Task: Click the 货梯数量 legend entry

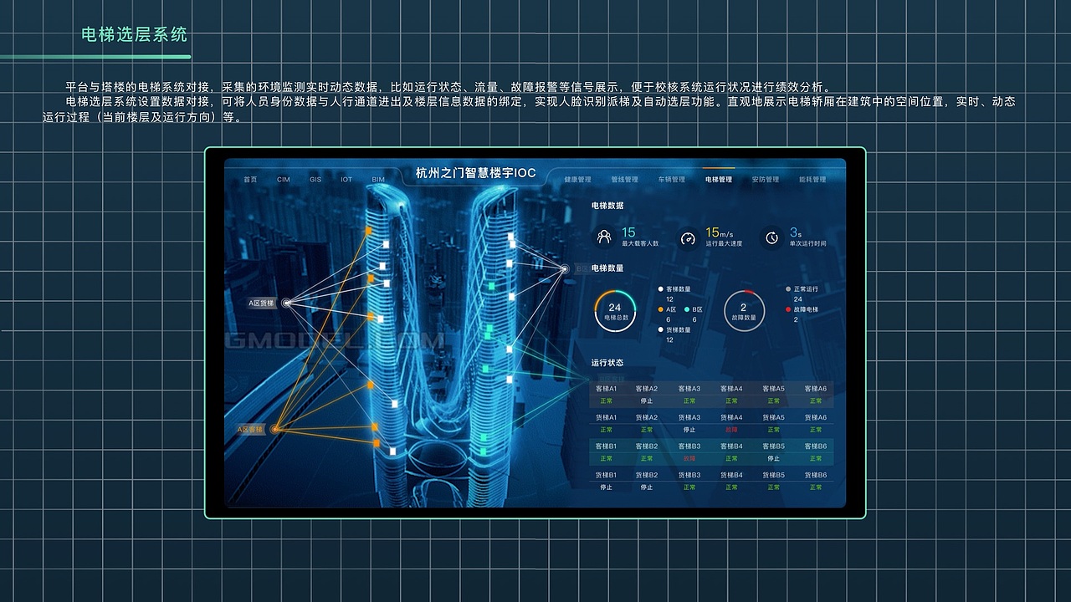Action: (675, 329)
